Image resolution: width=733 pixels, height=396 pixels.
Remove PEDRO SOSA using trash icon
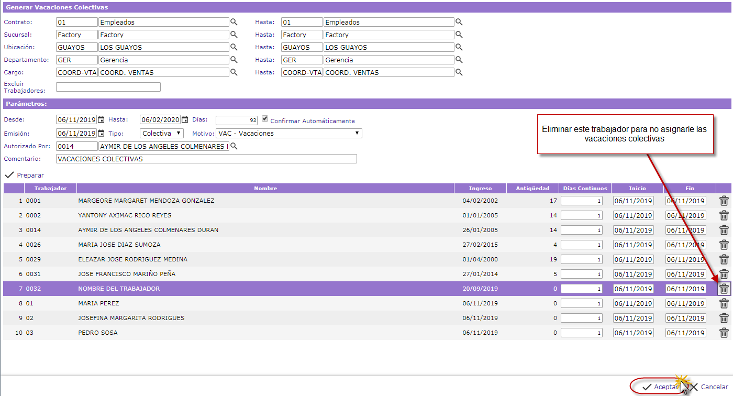tap(724, 333)
